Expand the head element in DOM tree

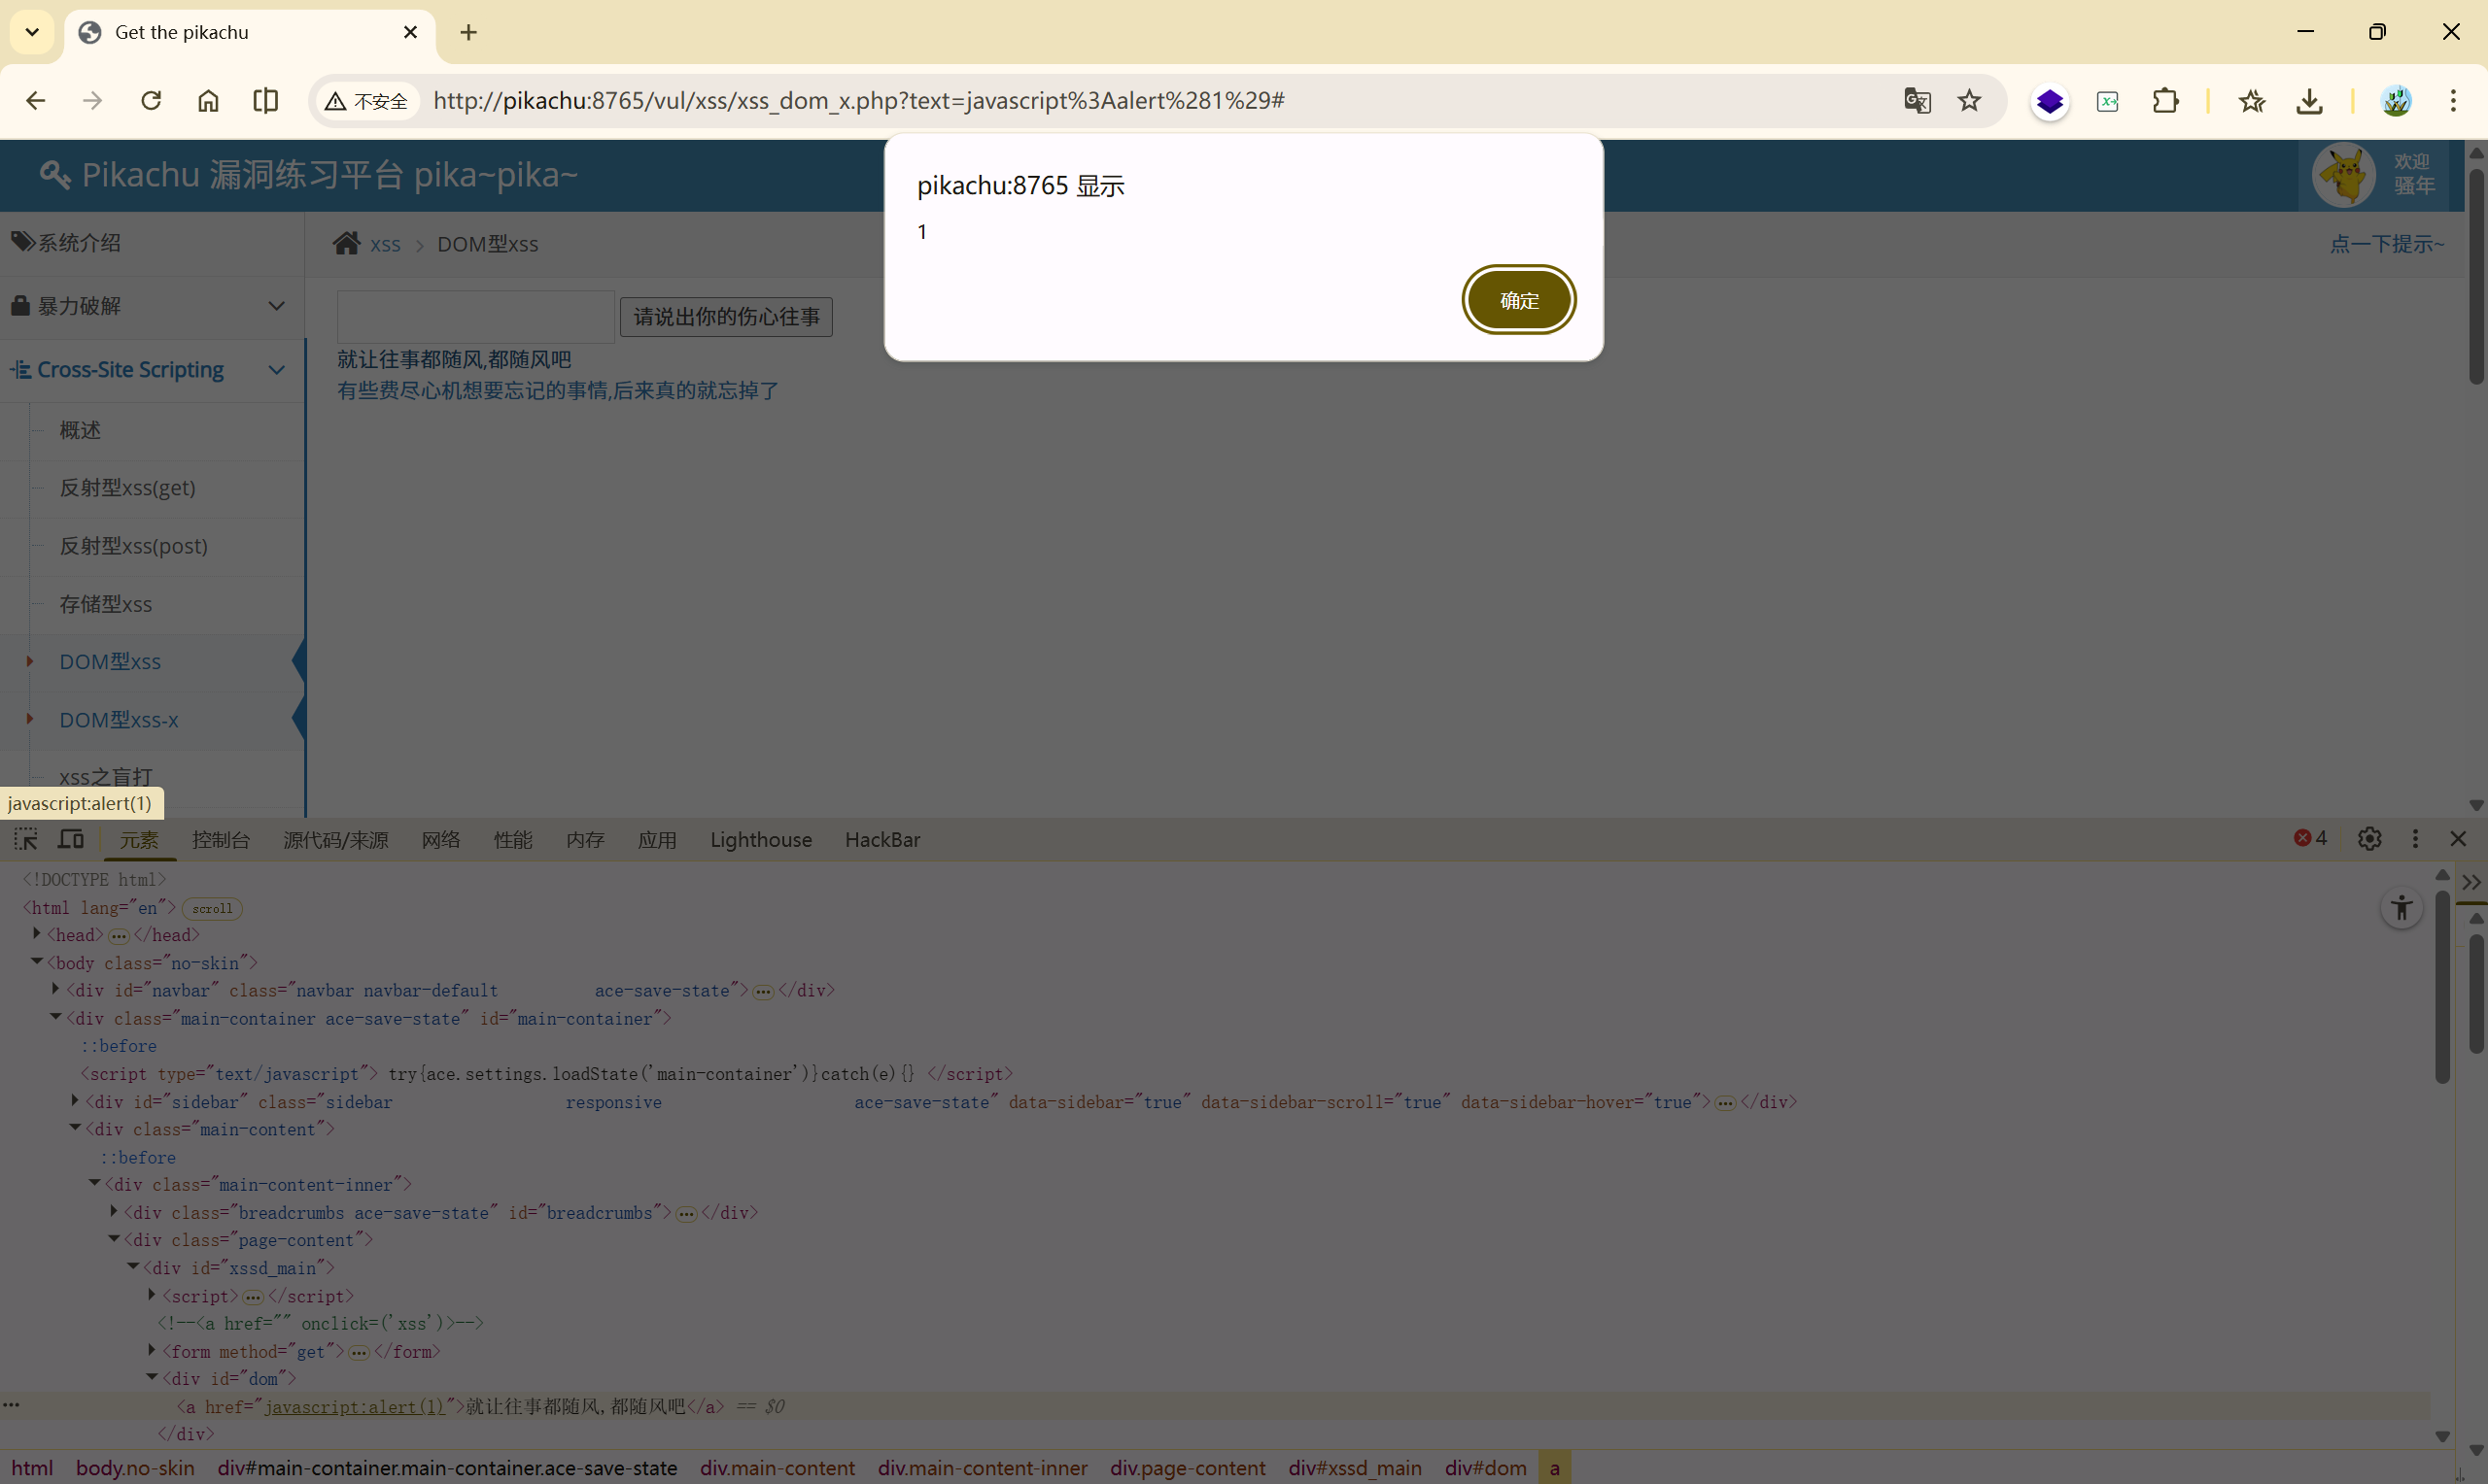click(x=37, y=934)
